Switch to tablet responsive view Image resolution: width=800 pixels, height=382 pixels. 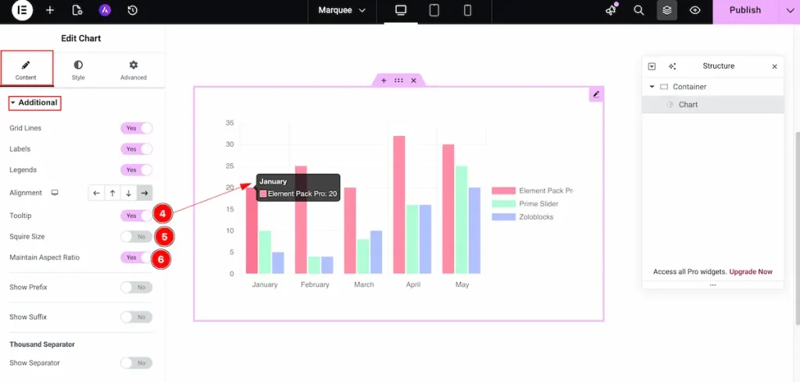[434, 10]
